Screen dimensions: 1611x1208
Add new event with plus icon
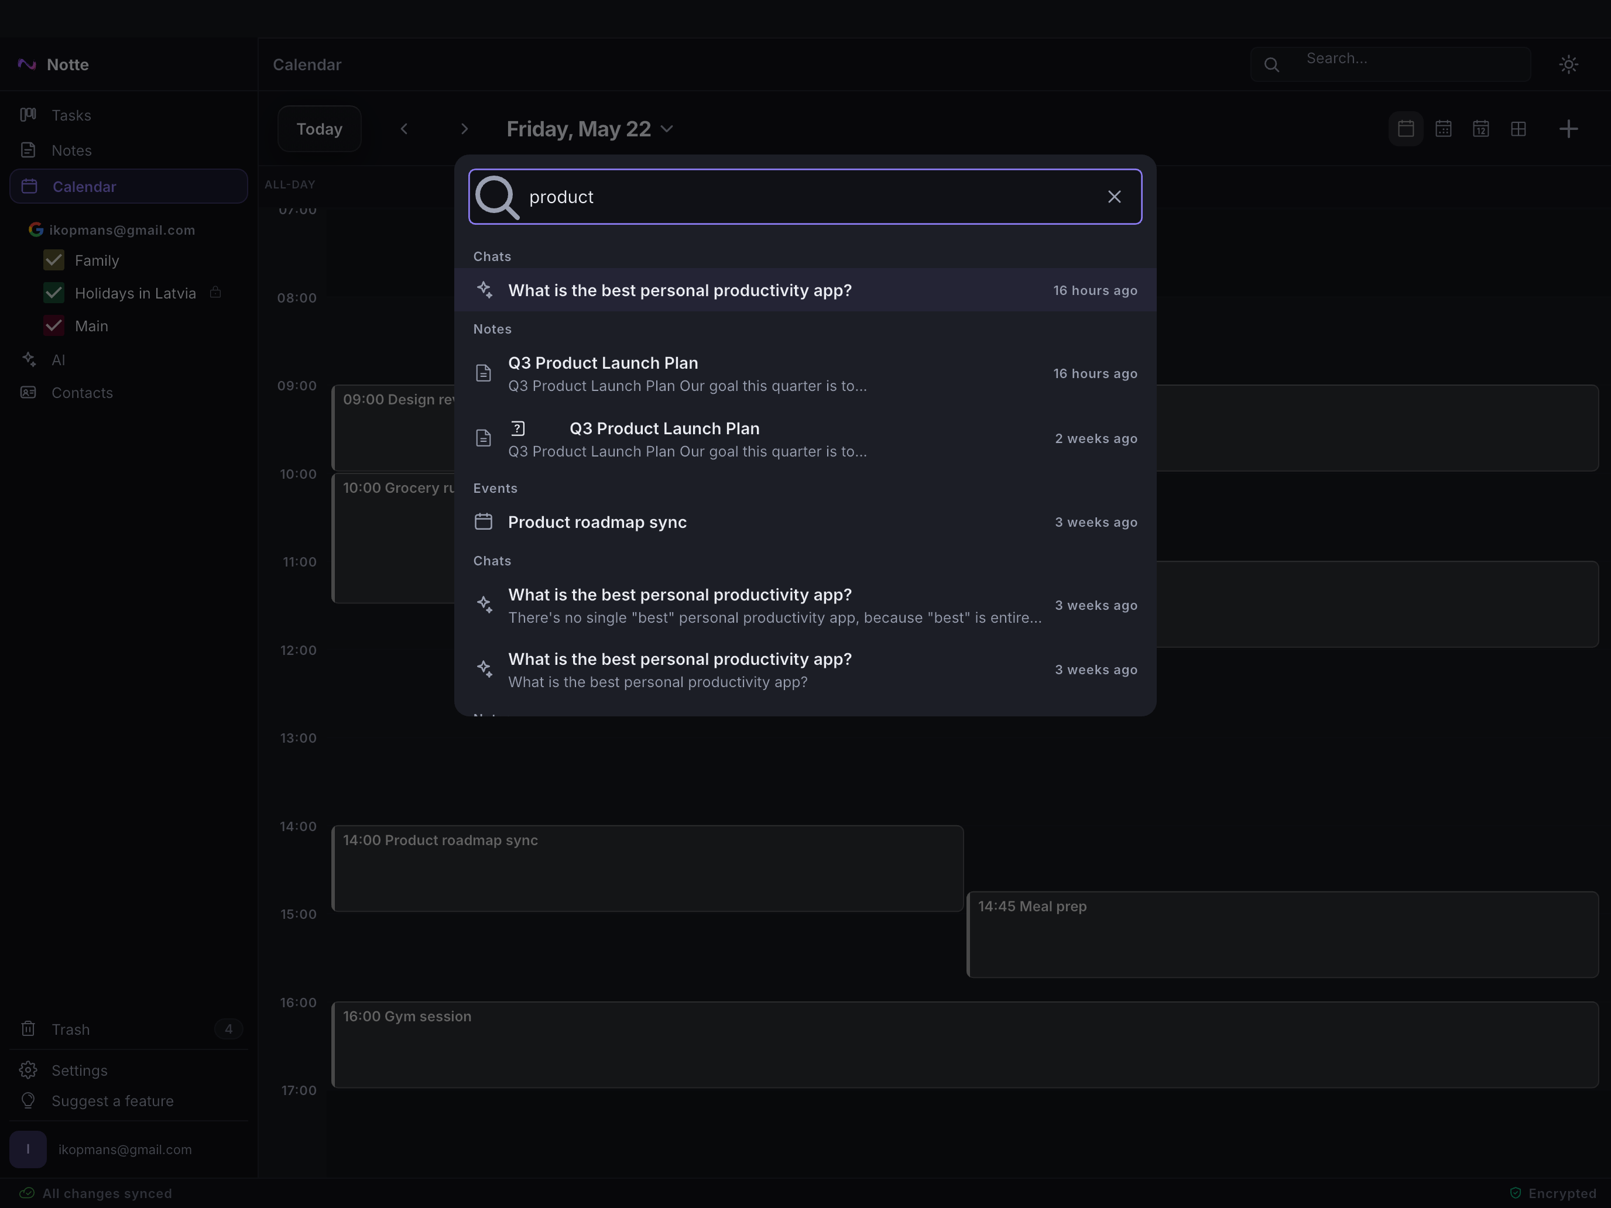coord(1568,129)
